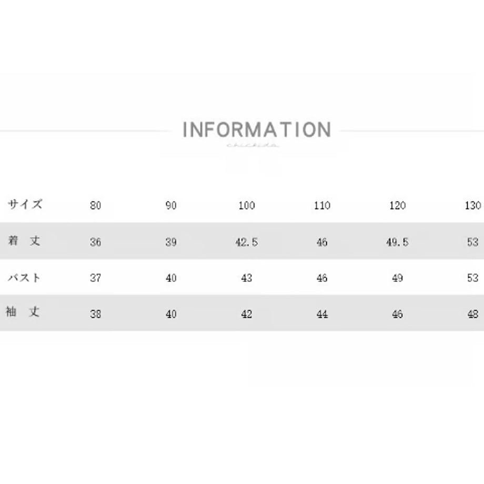This screenshot has height=484, width=484.
Task: Click the 袖丈 value 38
Action: point(95,314)
